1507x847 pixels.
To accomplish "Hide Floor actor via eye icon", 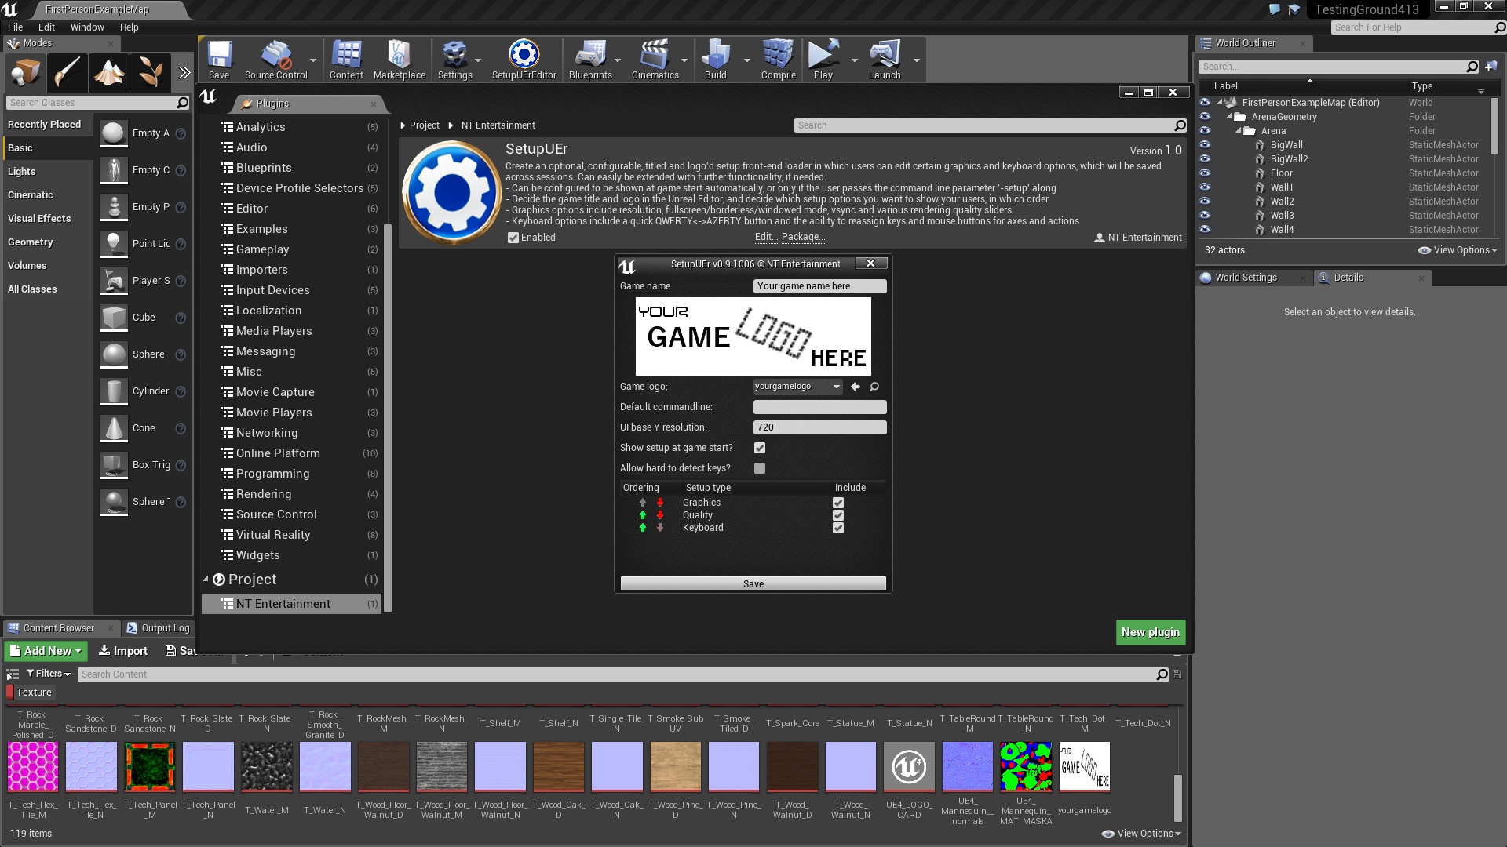I will point(1205,173).
